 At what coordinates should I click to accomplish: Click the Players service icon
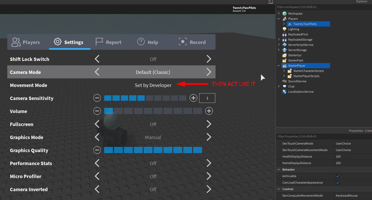(x=285, y=19)
